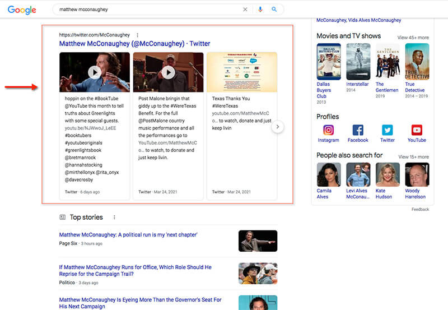Click the Kate Hudson name link

[x=384, y=193]
